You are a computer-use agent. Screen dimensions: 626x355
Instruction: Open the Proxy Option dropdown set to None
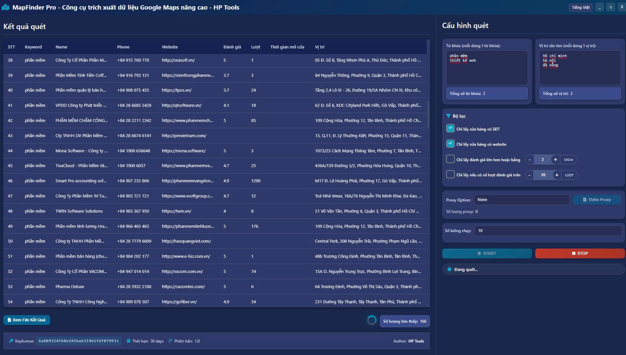click(522, 200)
